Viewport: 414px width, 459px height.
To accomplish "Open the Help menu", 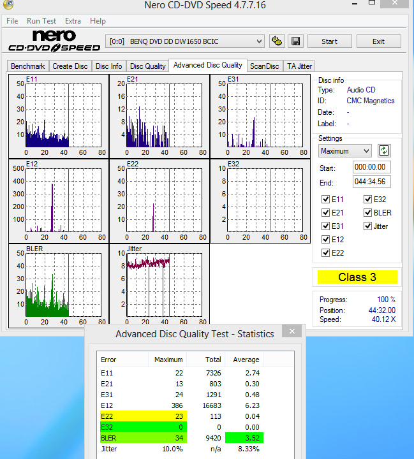I will [98, 21].
